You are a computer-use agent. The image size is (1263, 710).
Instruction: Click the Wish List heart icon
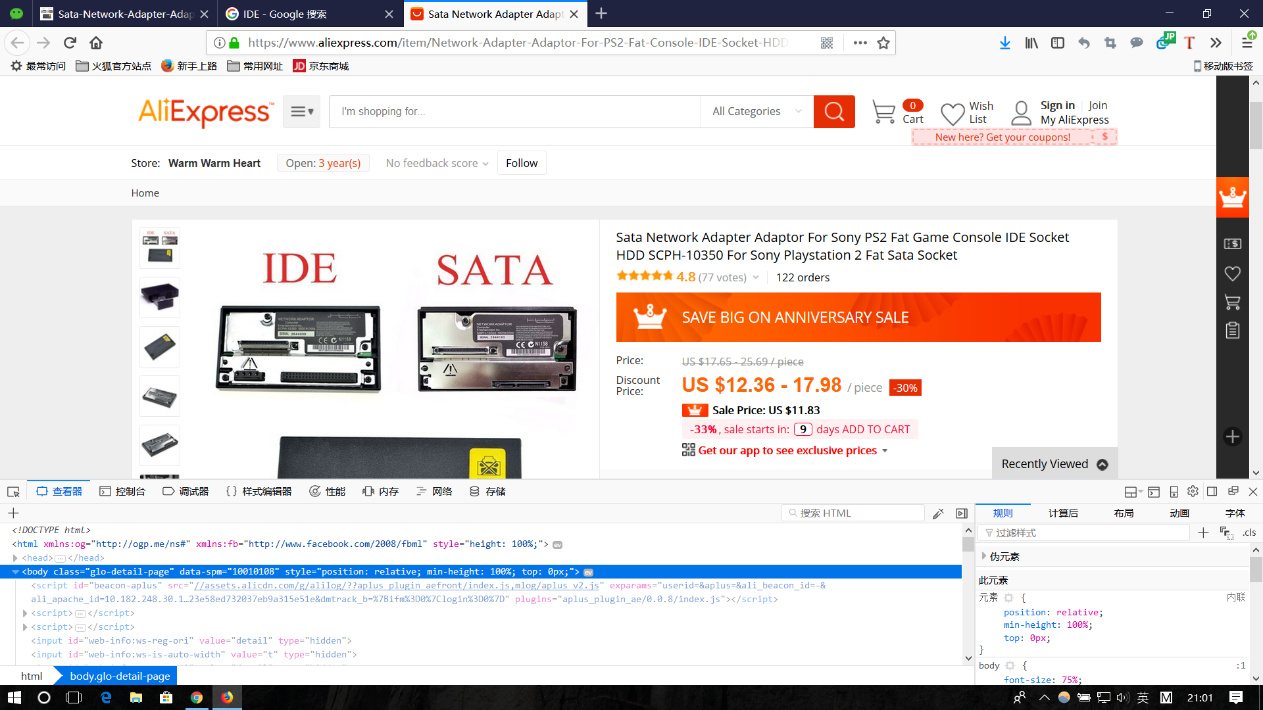(952, 114)
